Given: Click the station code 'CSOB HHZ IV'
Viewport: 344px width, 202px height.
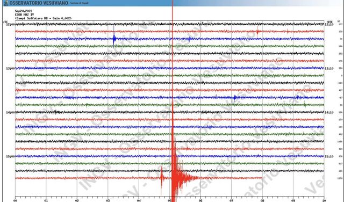Looking at the screenshot, I should (x=24, y=14).
